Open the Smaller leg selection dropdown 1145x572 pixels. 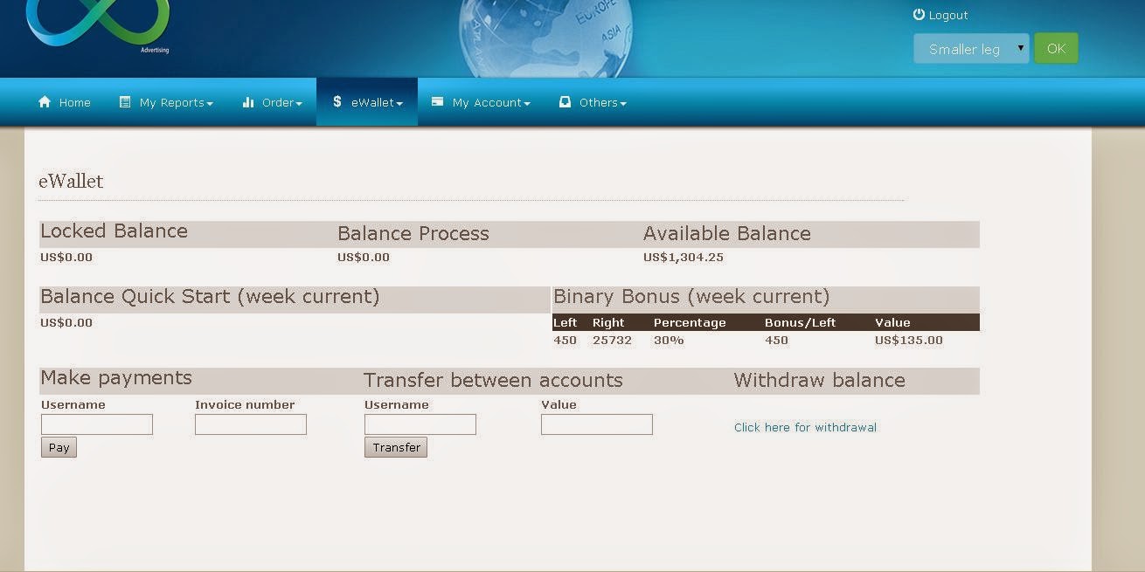point(970,49)
